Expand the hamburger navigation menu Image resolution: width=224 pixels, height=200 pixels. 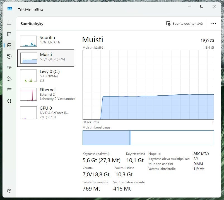pyautogui.click(x=9, y=23)
